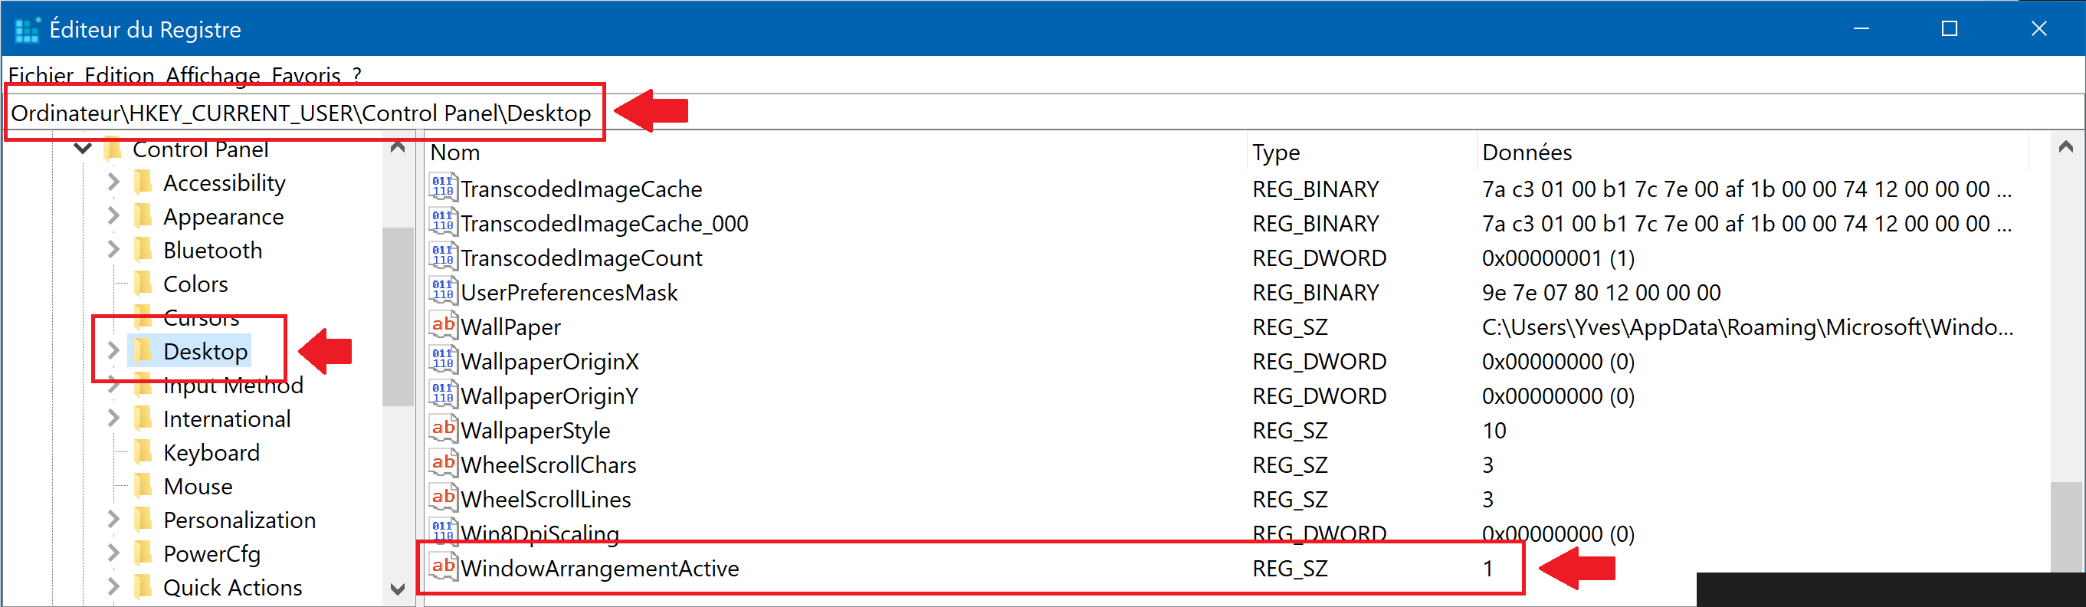
Task: Select the WallPaper value name
Action: point(511,327)
